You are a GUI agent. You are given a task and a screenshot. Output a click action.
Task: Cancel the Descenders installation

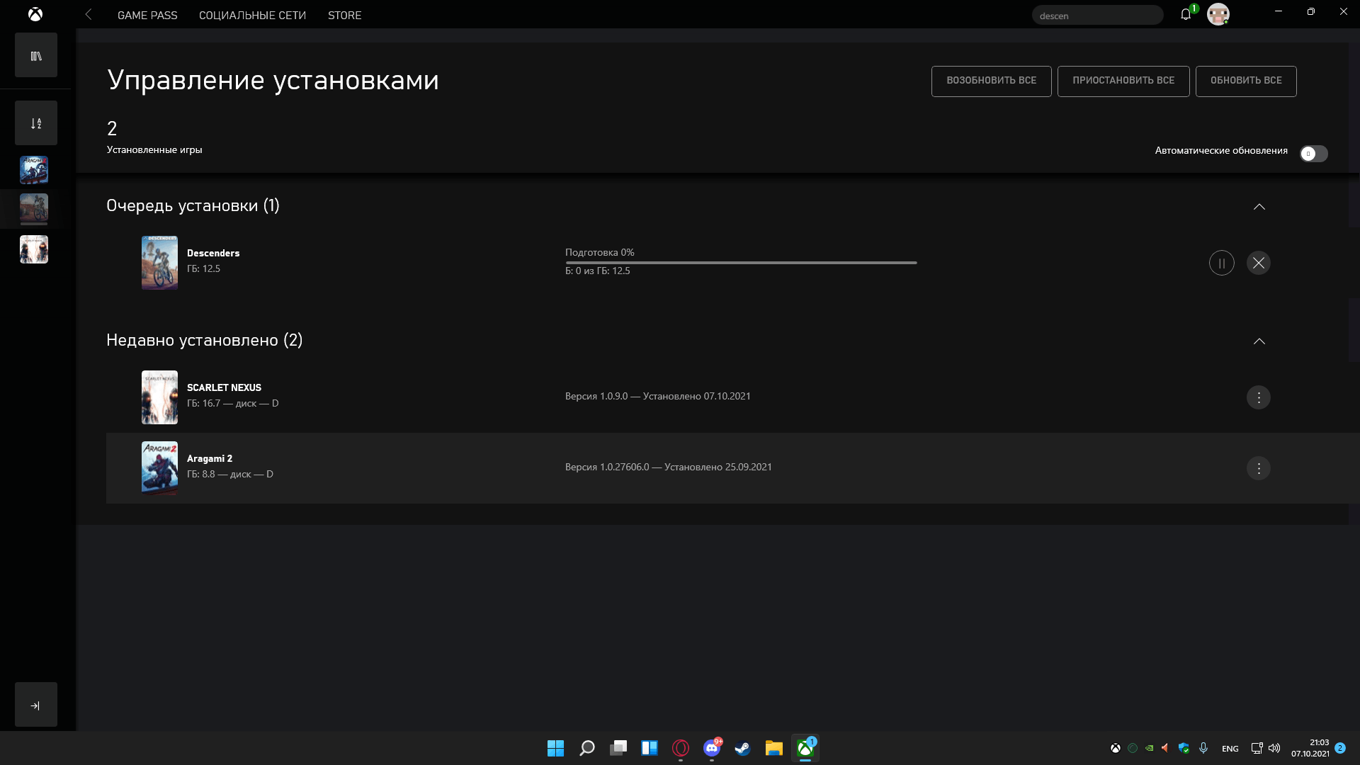tap(1258, 263)
